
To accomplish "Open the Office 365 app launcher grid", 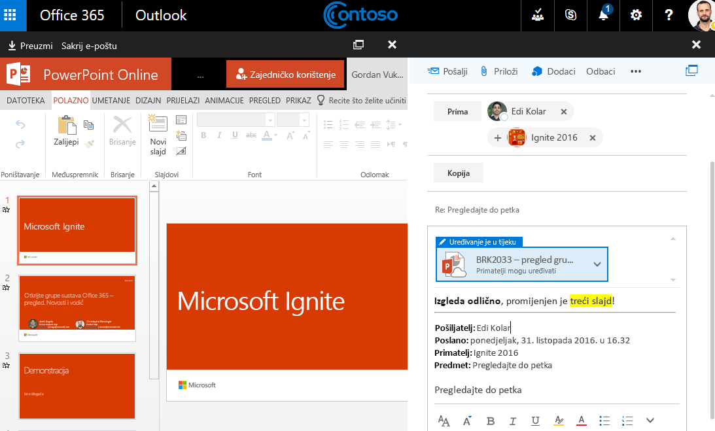I will 10,15.
